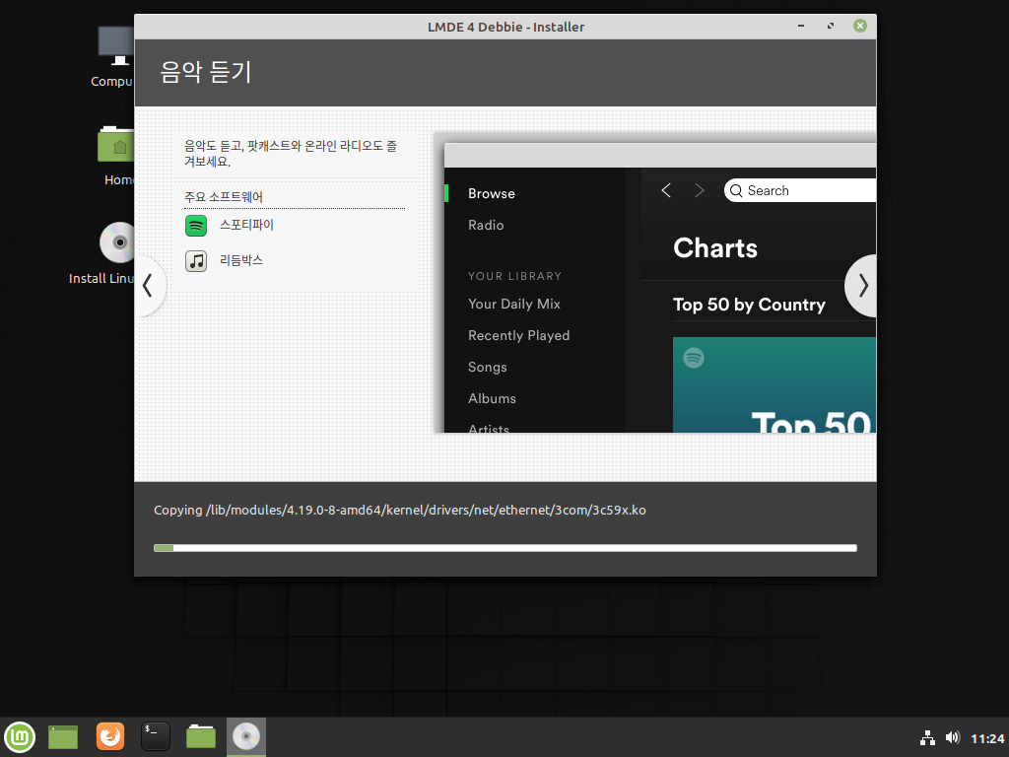Viewport: 1009px width, 757px height.
Task: Go to the next installer slide
Action: pyautogui.click(x=862, y=286)
